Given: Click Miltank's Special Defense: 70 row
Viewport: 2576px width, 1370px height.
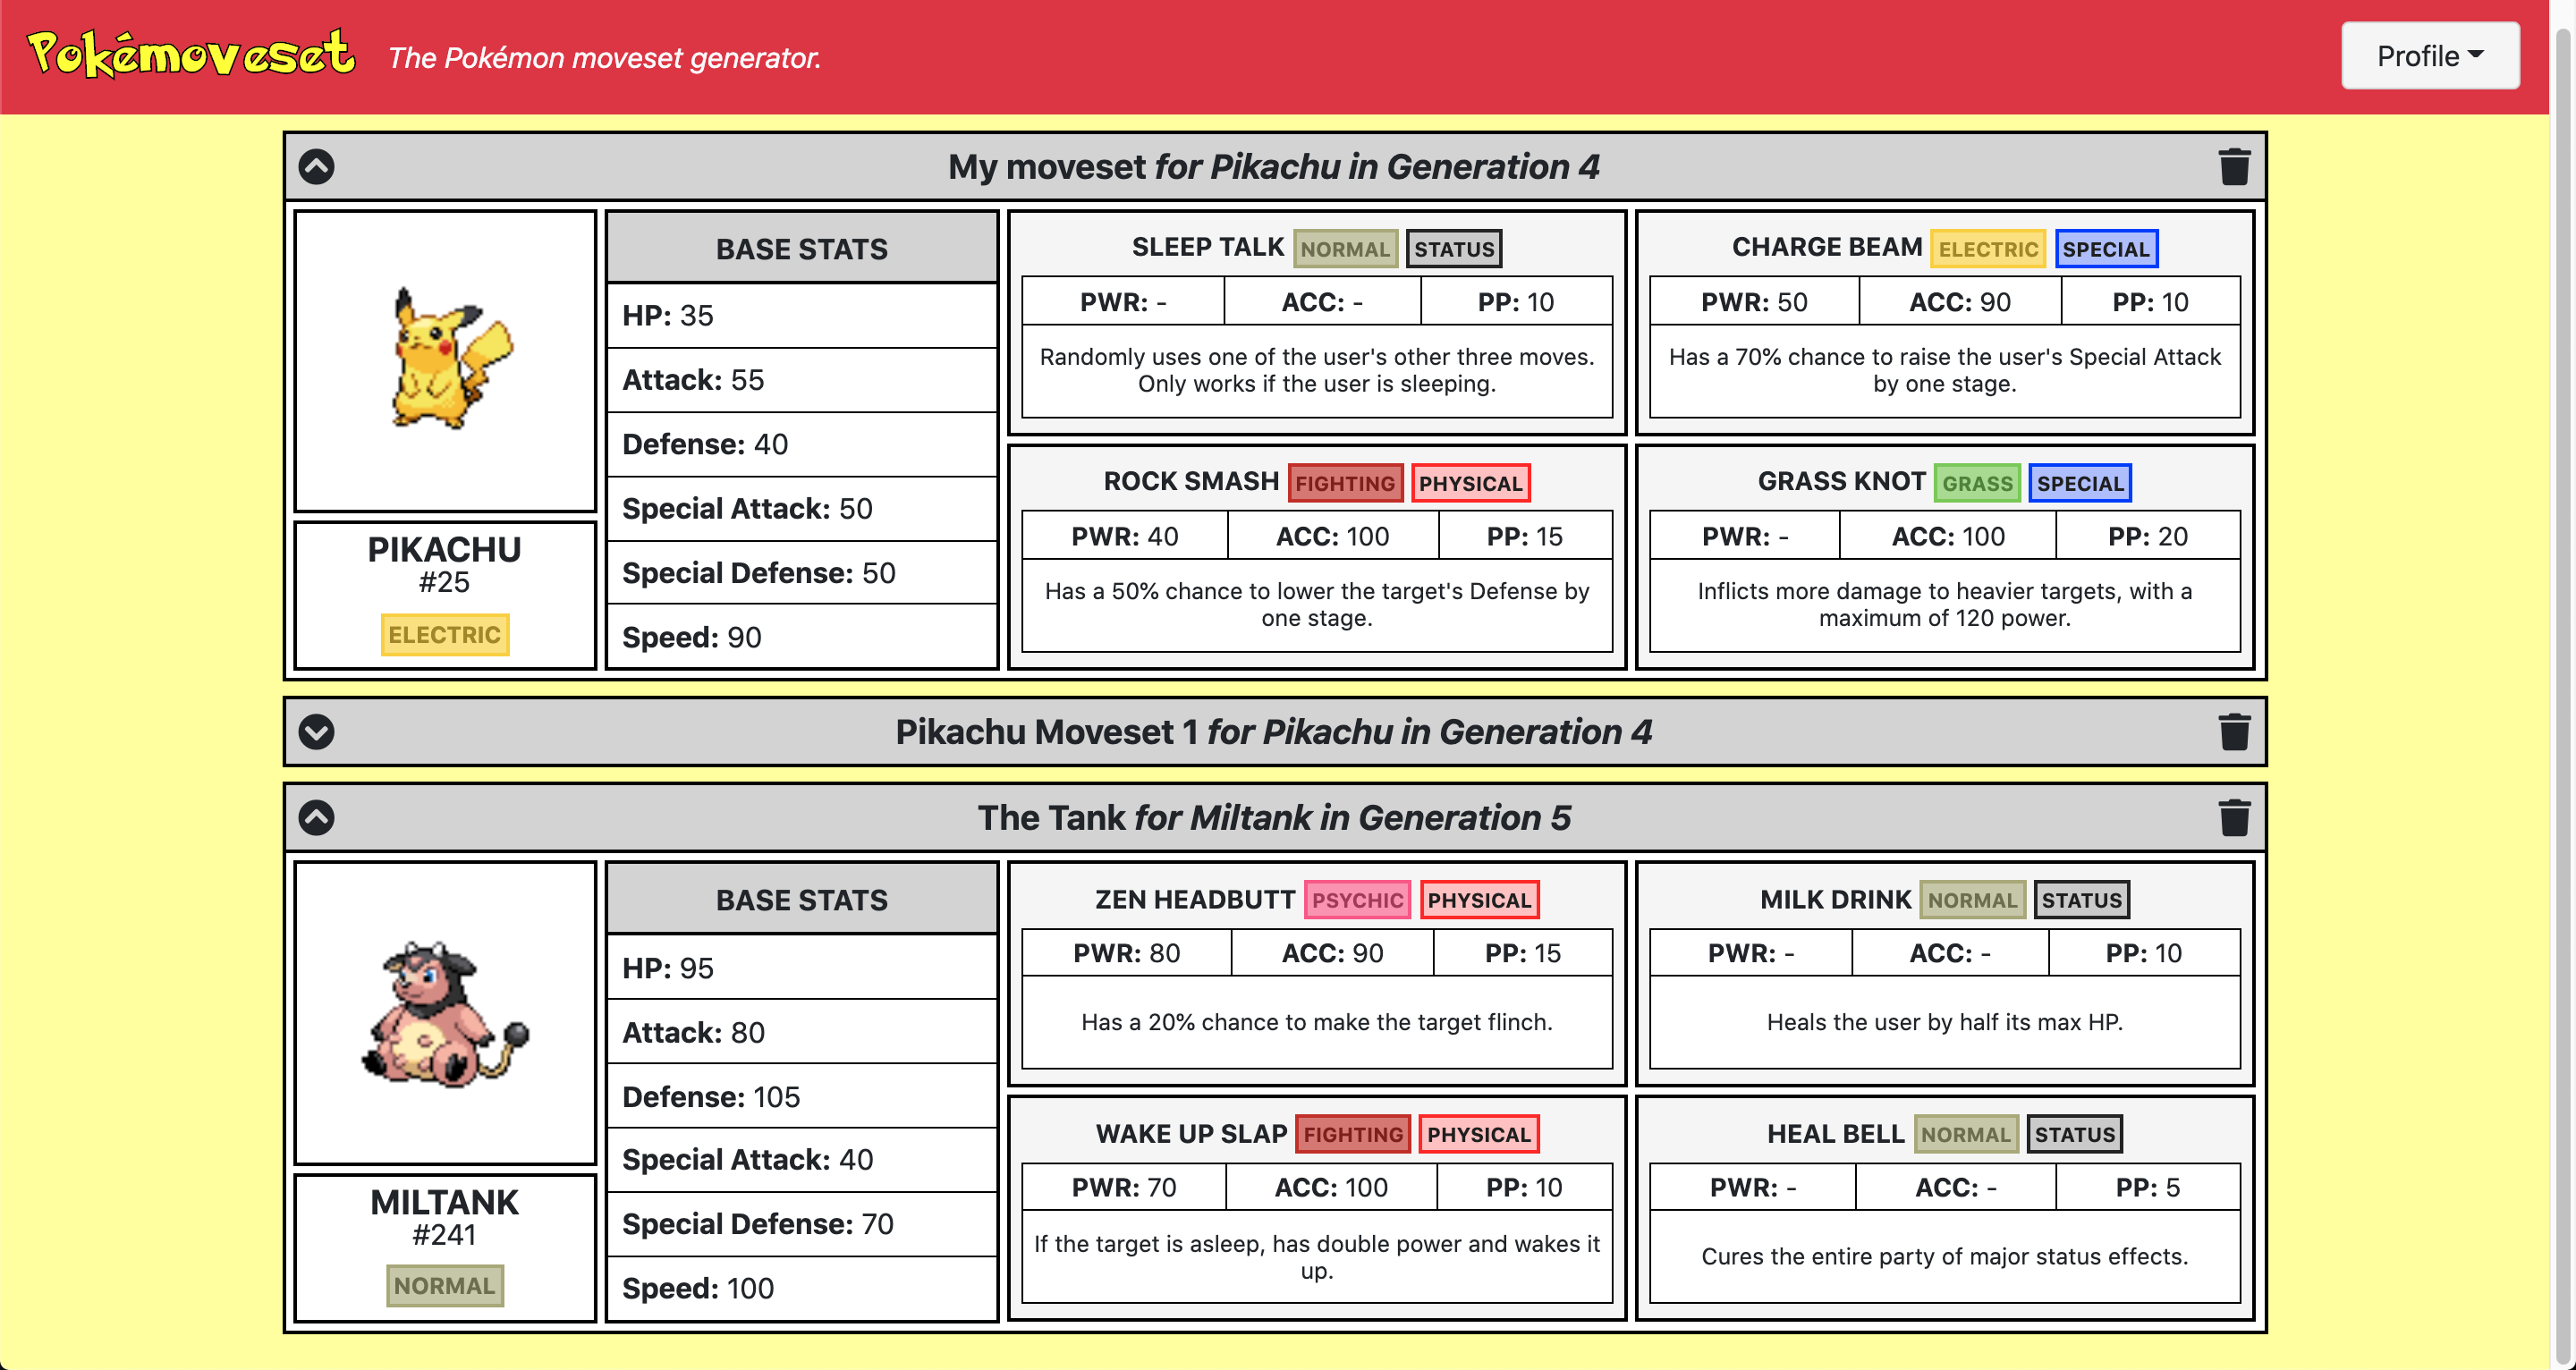Looking at the screenshot, I should 802,1224.
